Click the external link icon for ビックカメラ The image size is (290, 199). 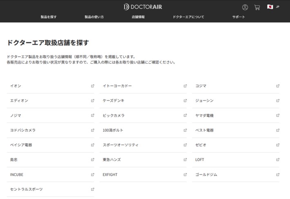[185, 115]
